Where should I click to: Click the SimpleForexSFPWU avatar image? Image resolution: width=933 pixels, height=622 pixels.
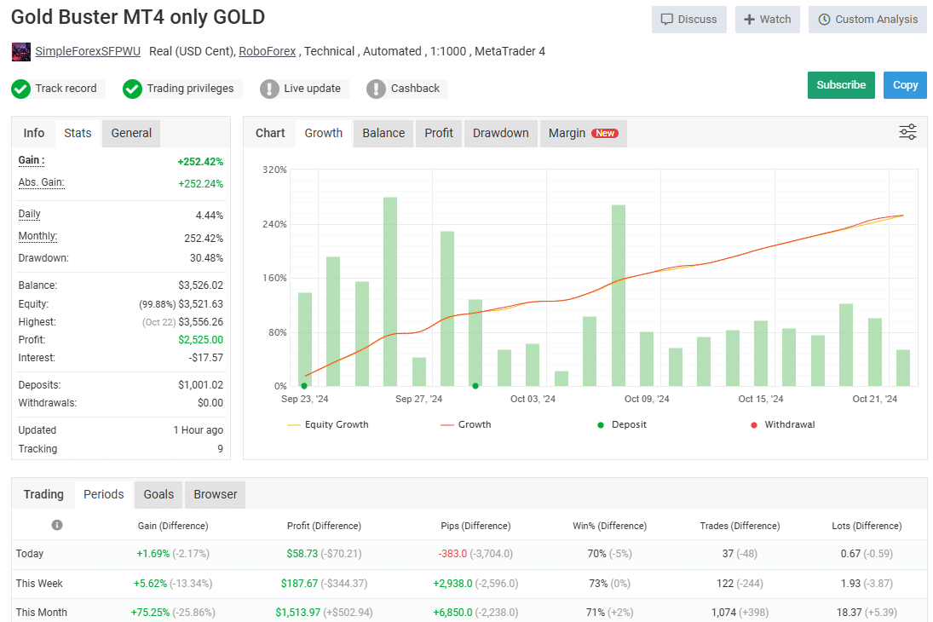pos(21,52)
